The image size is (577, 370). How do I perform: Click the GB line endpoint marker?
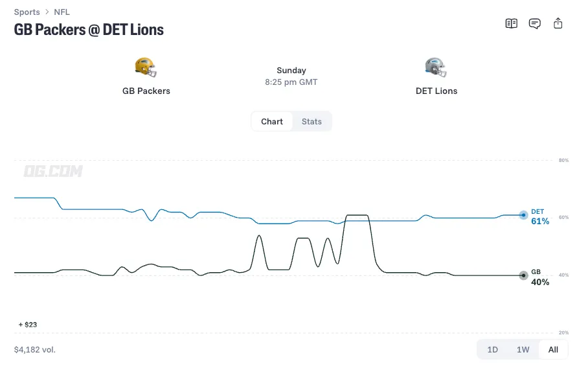click(523, 275)
